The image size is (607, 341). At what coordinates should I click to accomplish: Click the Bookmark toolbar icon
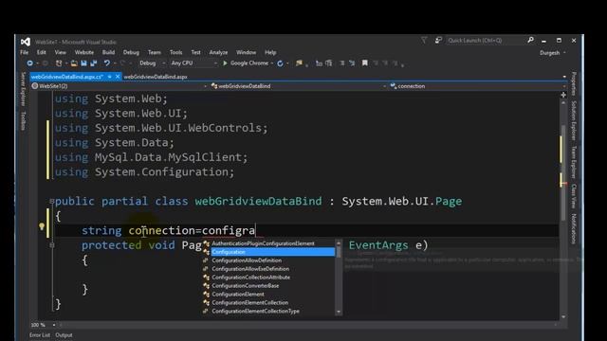pos(364,63)
